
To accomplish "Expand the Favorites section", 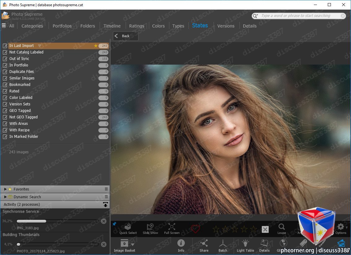I will click(5, 189).
